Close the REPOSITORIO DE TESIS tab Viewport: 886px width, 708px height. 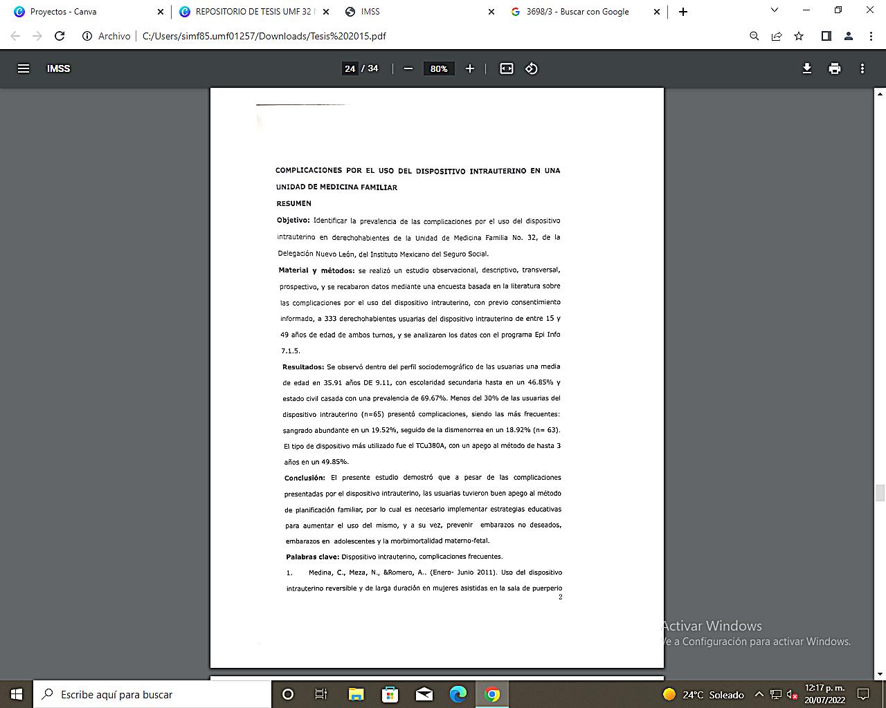tap(326, 12)
